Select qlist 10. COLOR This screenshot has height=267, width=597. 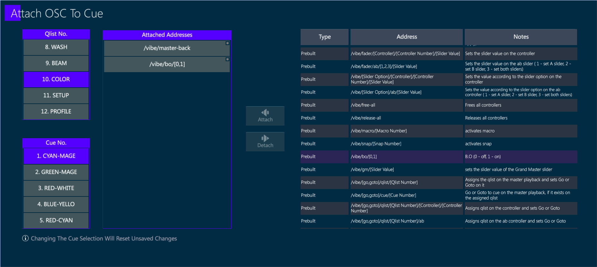[56, 79]
